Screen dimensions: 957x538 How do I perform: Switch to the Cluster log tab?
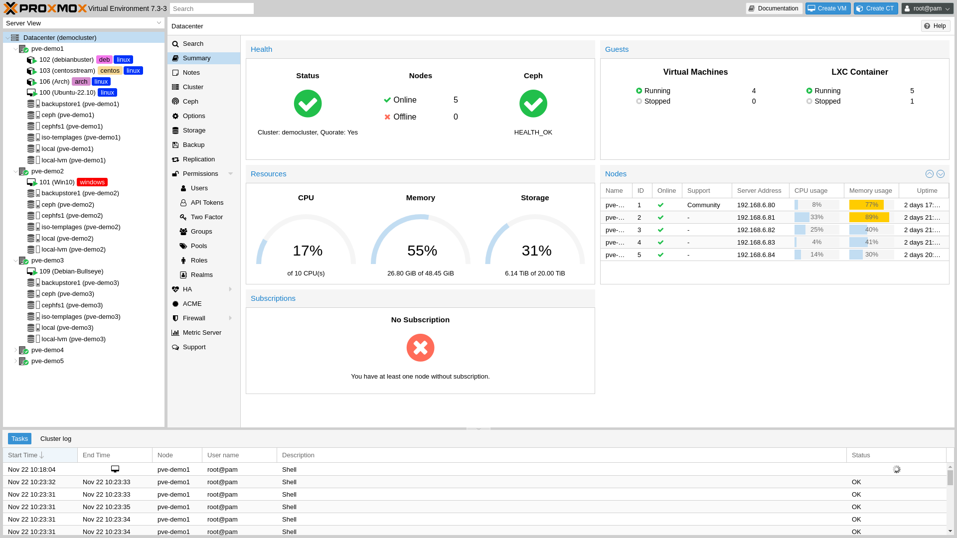[55, 438]
